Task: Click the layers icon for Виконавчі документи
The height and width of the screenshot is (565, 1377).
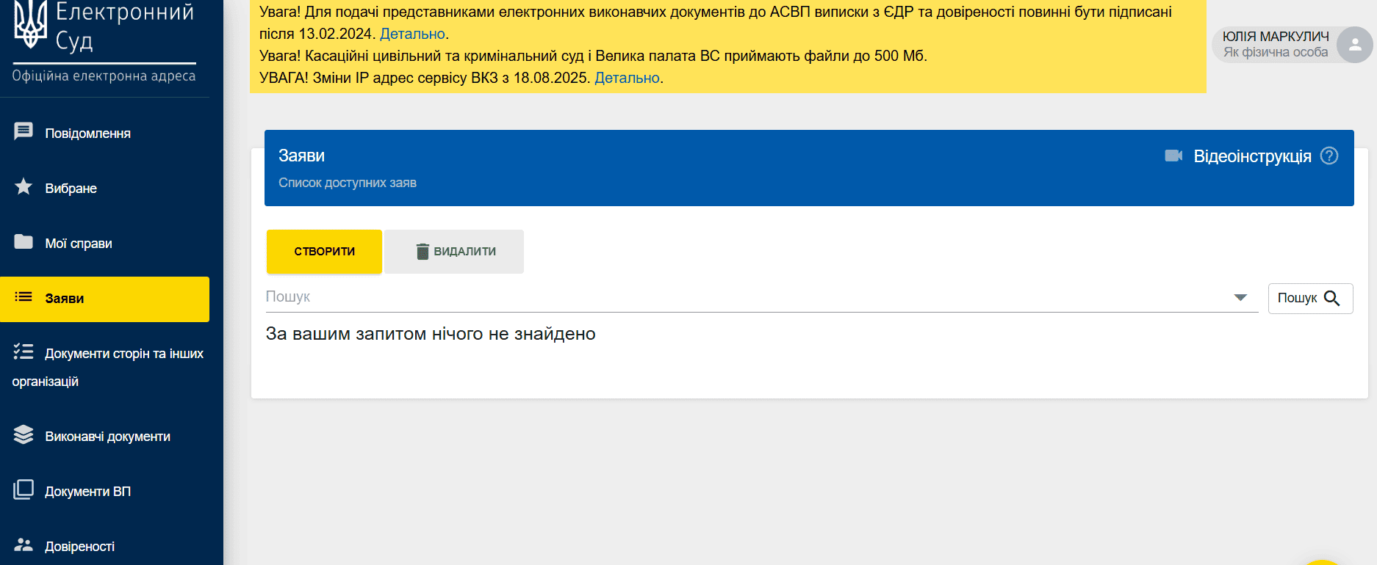Action: 24,435
